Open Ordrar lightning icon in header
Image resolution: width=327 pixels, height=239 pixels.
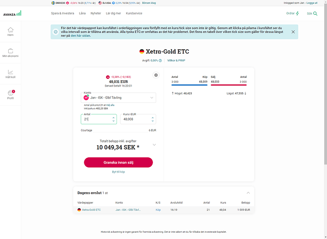(x=297, y=13)
